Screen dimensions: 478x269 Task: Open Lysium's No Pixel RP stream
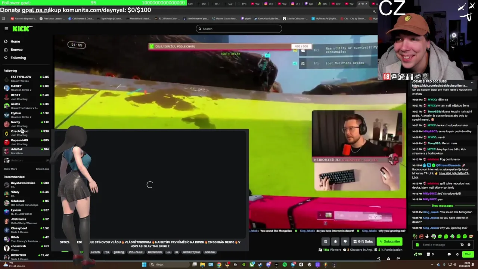[x=26, y=212]
